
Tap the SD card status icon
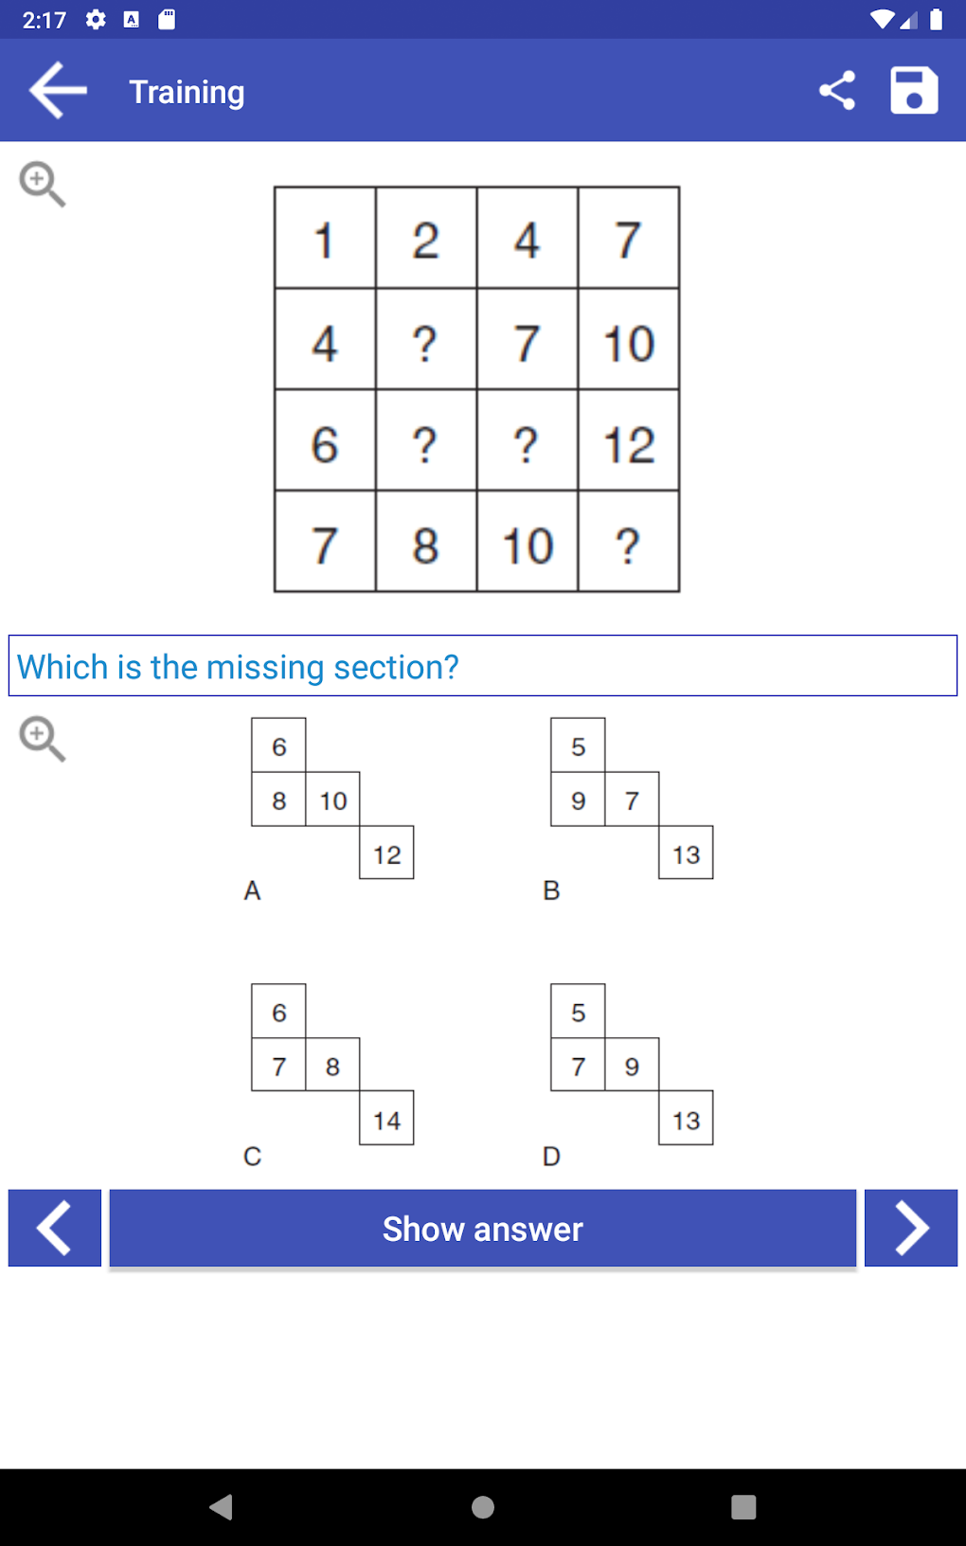pyautogui.click(x=167, y=20)
